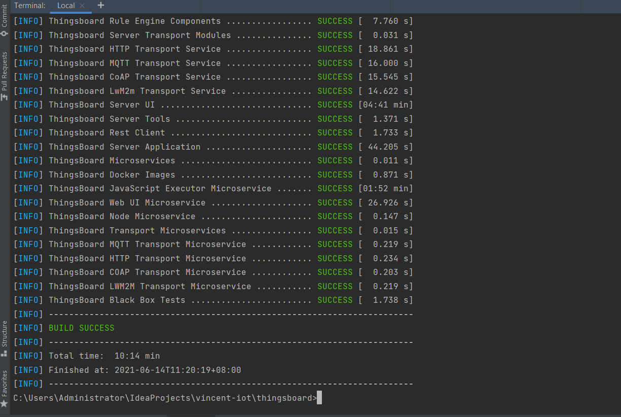Viewport: 621px width, 417px height.
Task: Click the Terminal panel title label
Action: tap(29, 6)
